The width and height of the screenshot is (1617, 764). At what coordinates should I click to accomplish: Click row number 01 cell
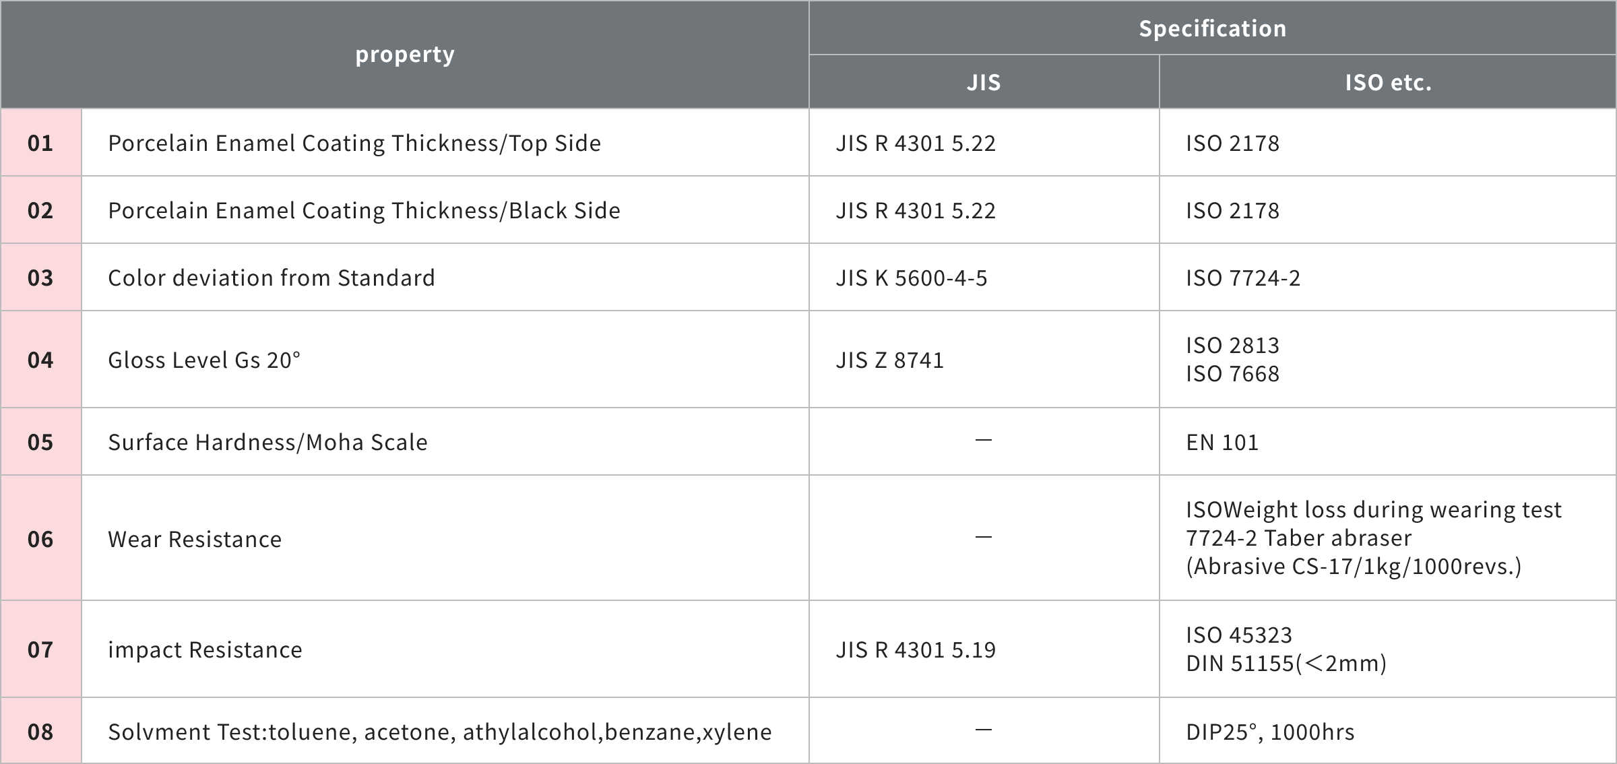point(40,143)
